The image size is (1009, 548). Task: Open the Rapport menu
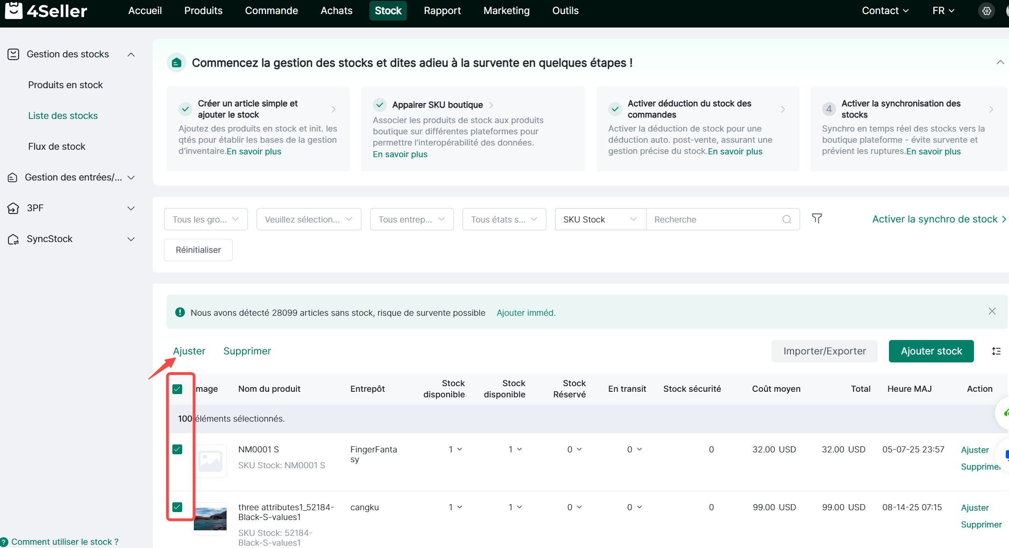pyautogui.click(x=442, y=11)
